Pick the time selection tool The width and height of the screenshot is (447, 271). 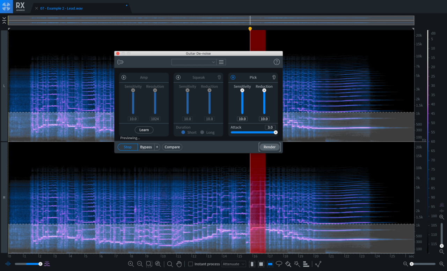252,264
